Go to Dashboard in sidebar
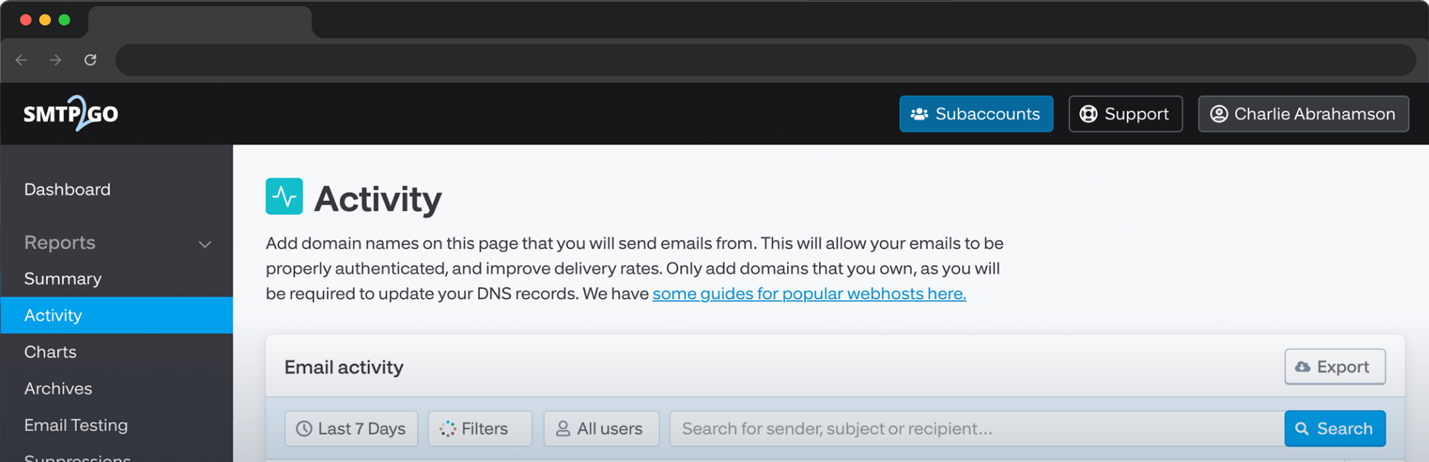1429x462 pixels. [x=67, y=190]
